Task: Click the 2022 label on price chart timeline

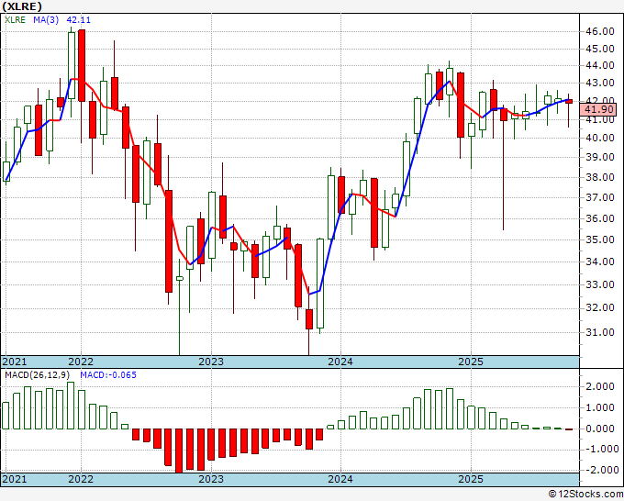Action: point(81,362)
